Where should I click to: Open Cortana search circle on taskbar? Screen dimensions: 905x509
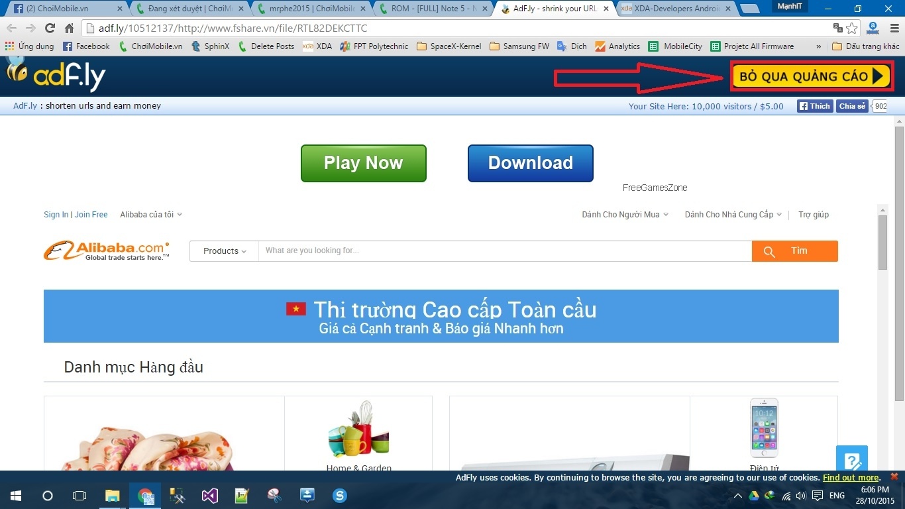click(x=48, y=495)
